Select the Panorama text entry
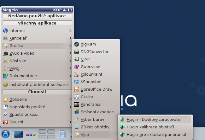Image resolution: width=205 pixels, height=140 pixels. click(91, 105)
